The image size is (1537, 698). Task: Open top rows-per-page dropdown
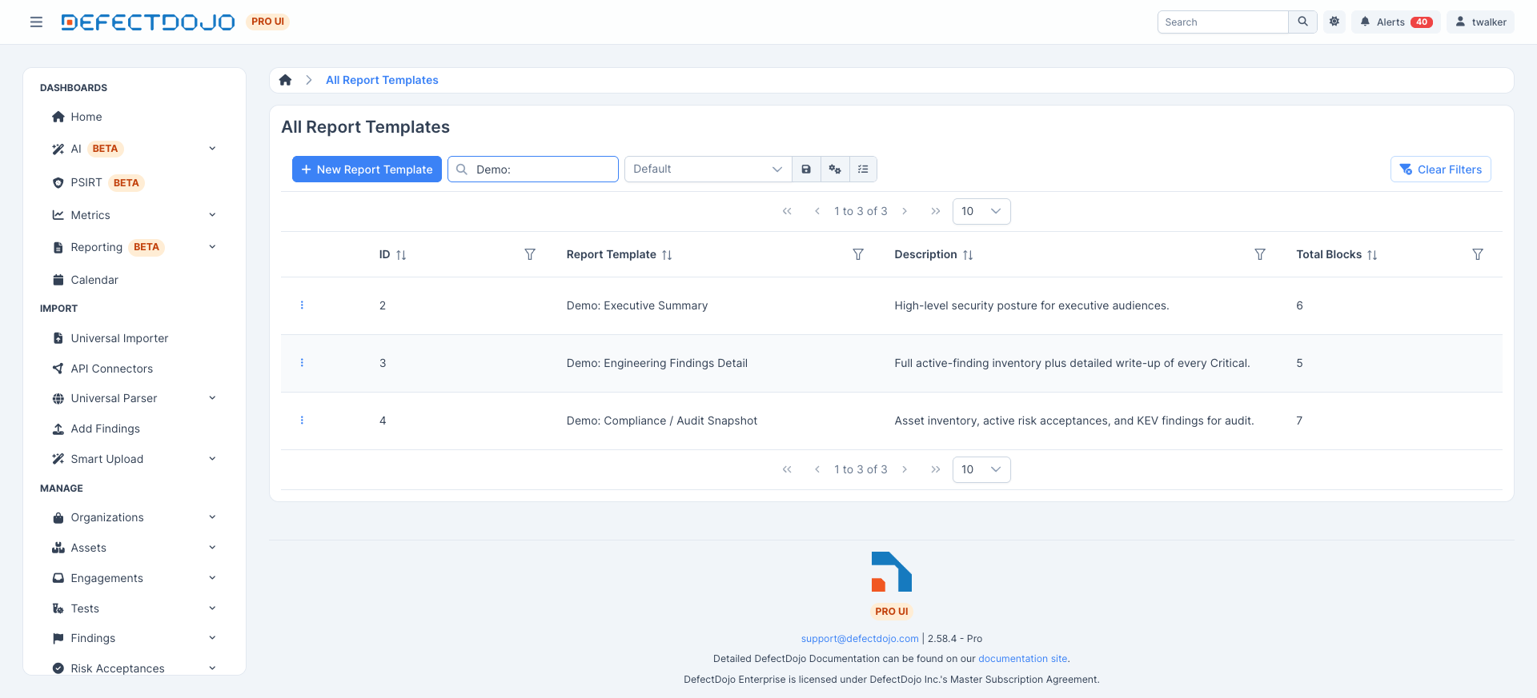(981, 211)
